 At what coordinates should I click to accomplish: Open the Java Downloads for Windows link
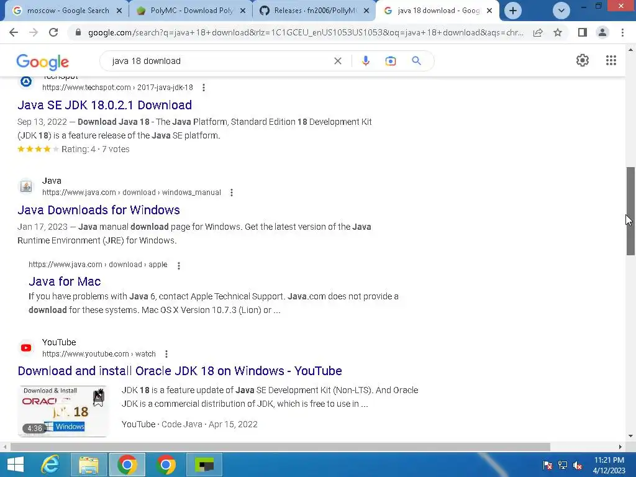[x=99, y=210]
